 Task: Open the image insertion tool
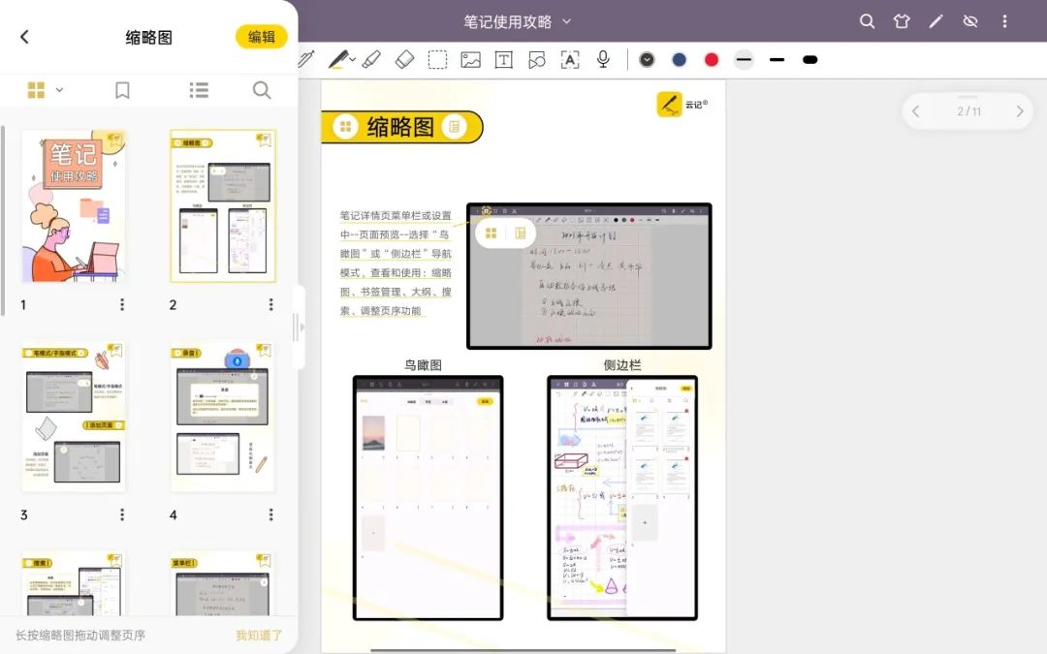pos(470,60)
